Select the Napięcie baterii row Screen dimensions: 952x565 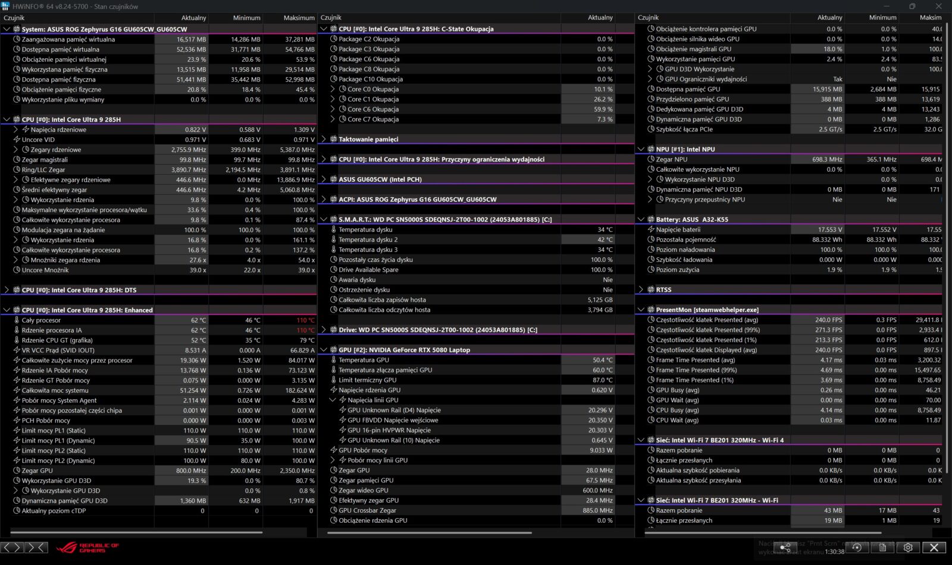678,229
